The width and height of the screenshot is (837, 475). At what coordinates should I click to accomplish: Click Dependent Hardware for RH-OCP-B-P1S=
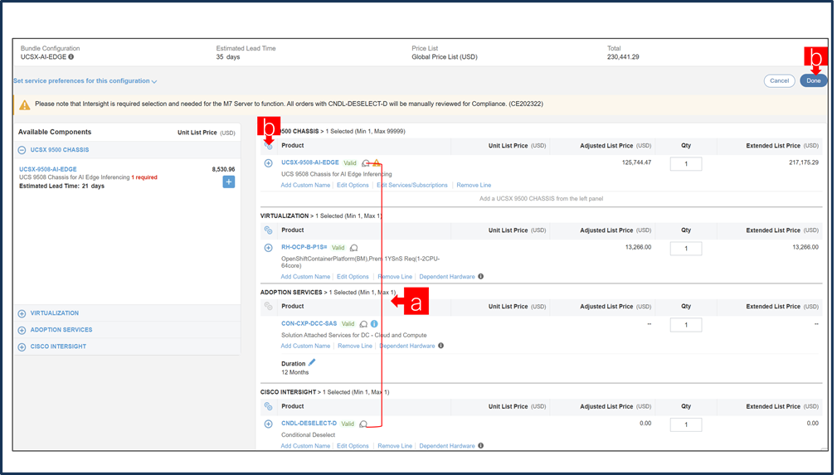447,276
